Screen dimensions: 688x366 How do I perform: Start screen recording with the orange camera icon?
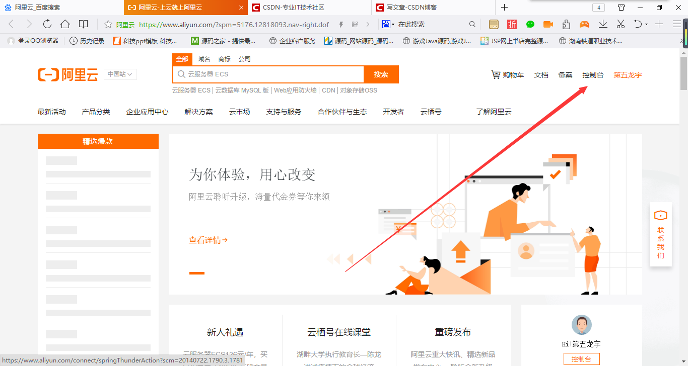(548, 24)
